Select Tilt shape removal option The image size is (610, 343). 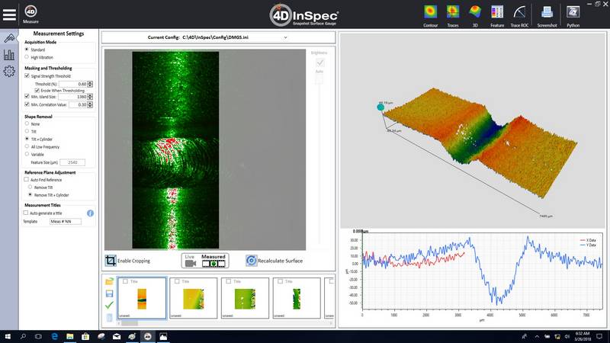tap(27, 131)
